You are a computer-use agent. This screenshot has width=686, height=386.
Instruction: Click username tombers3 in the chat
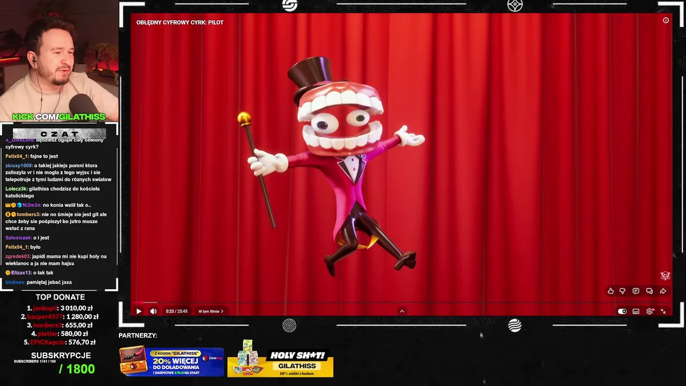pos(28,214)
